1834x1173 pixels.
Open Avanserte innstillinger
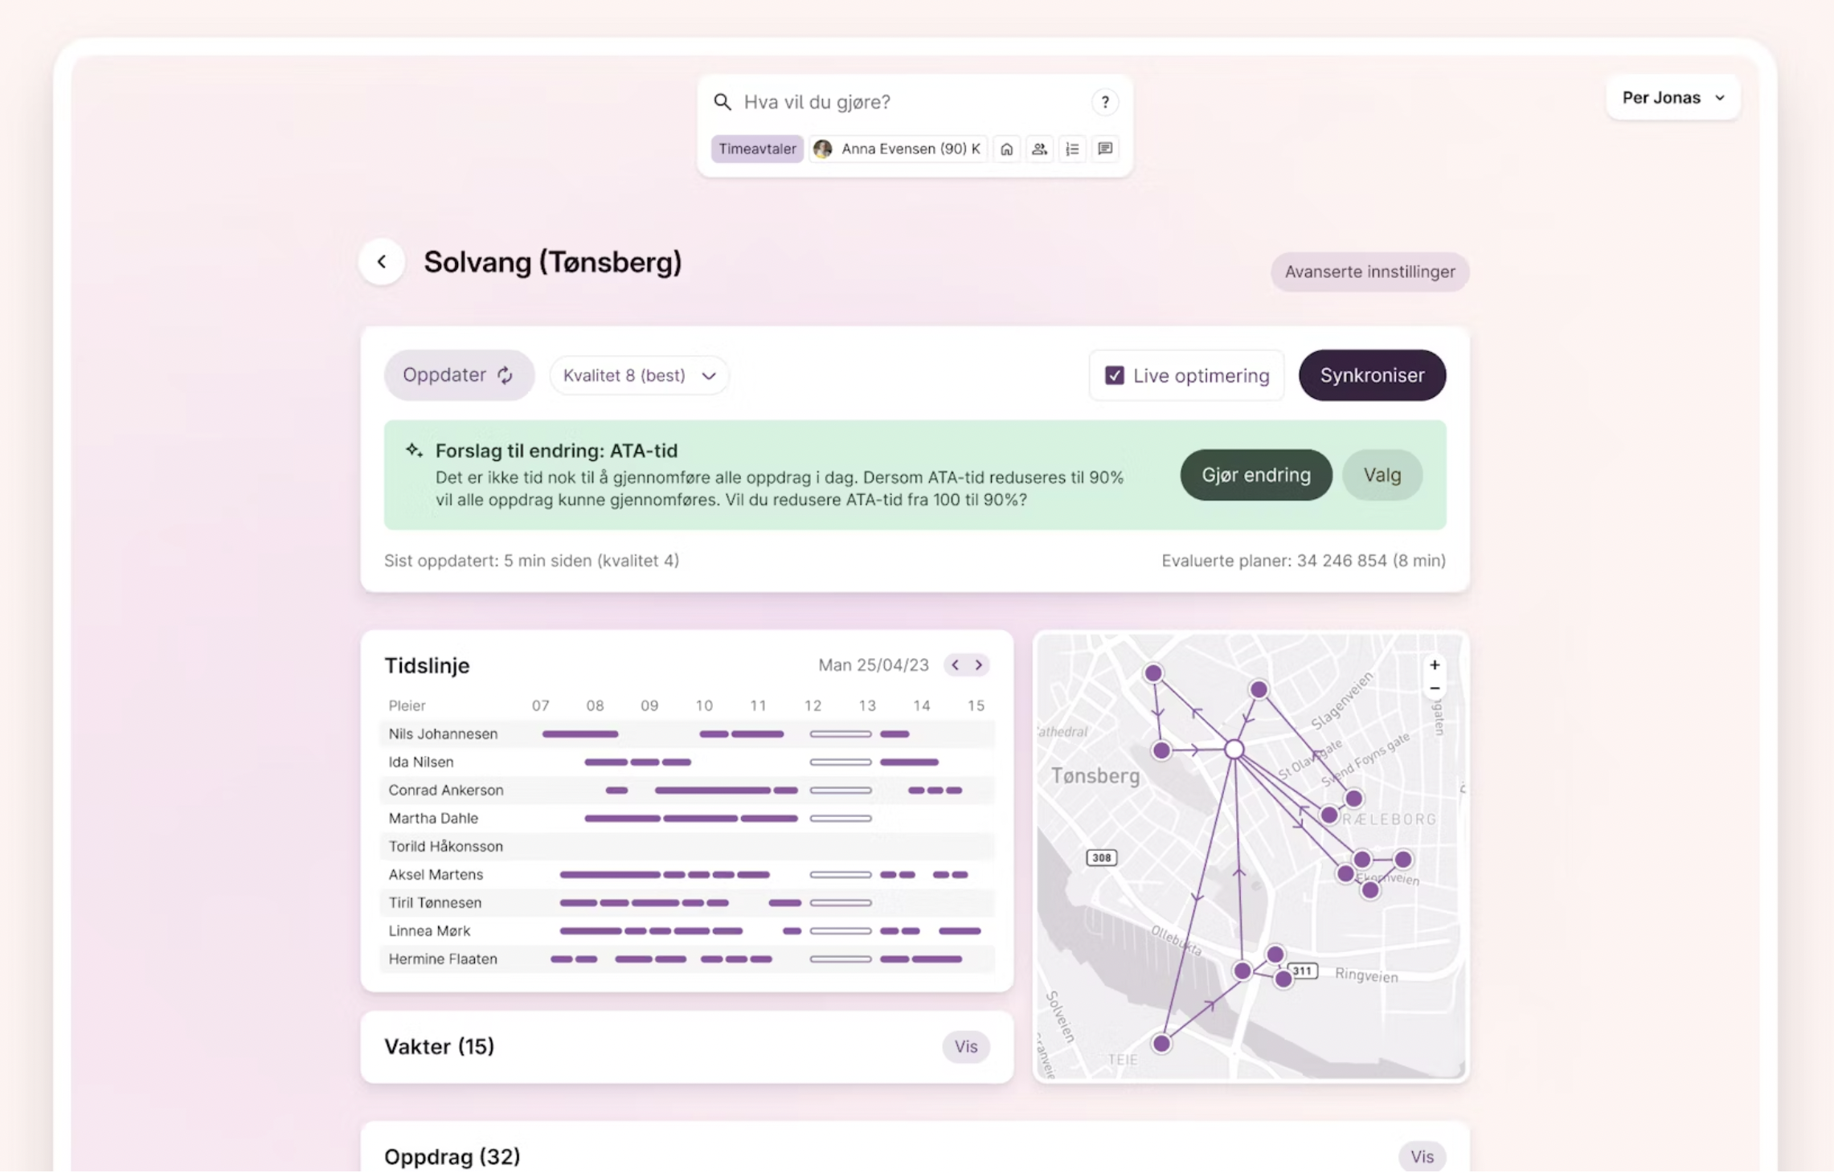coord(1369,272)
